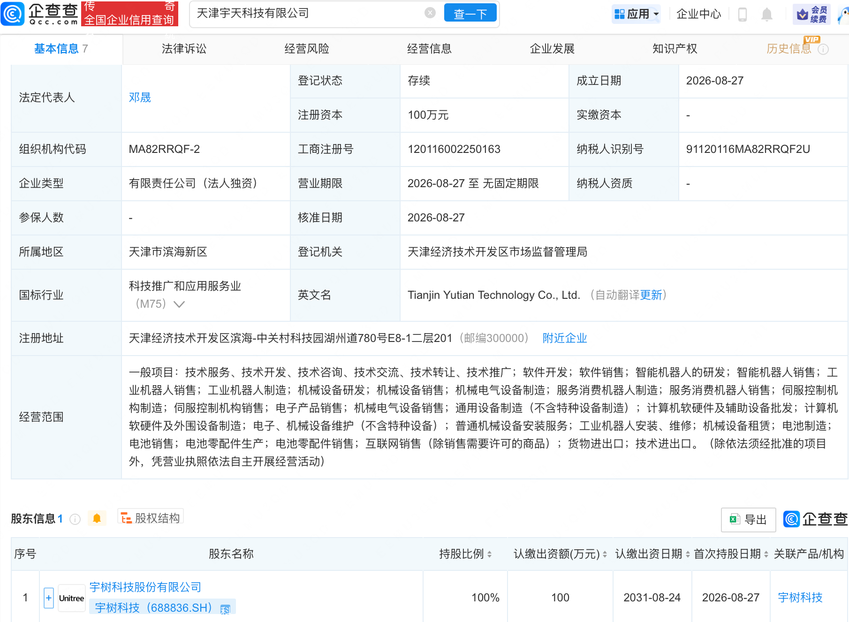Click the mobile phone icon
The height and width of the screenshot is (622, 849).
[x=742, y=14]
